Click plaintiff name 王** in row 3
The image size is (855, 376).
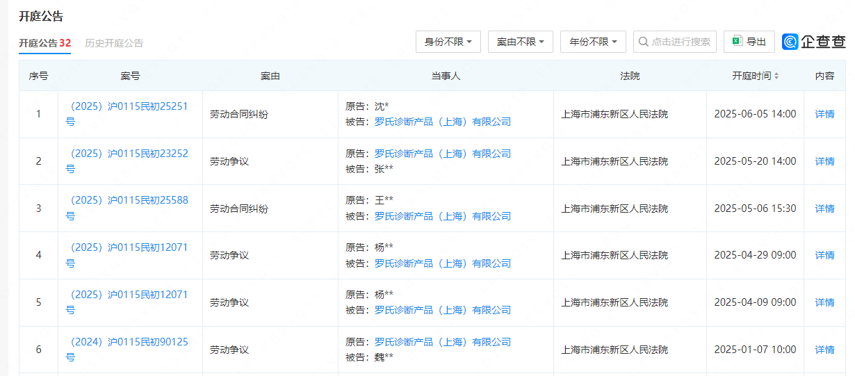[384, 200]
